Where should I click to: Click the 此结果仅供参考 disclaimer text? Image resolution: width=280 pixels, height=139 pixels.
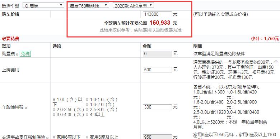(140, 30)
